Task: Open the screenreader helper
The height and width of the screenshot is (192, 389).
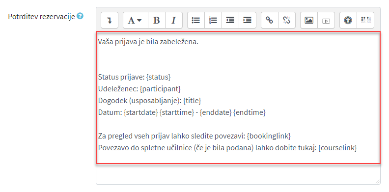Action: (365, 20)
